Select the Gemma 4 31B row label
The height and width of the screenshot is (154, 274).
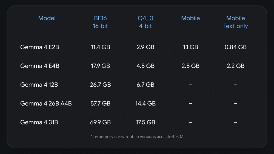(x=39, y=123)
